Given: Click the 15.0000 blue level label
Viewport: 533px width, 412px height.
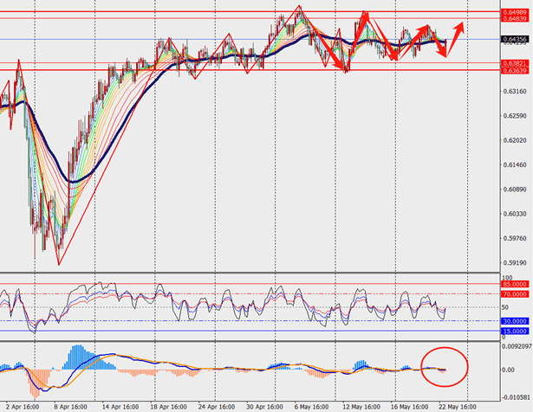Looking at the screenshot, I should (514, 331).
